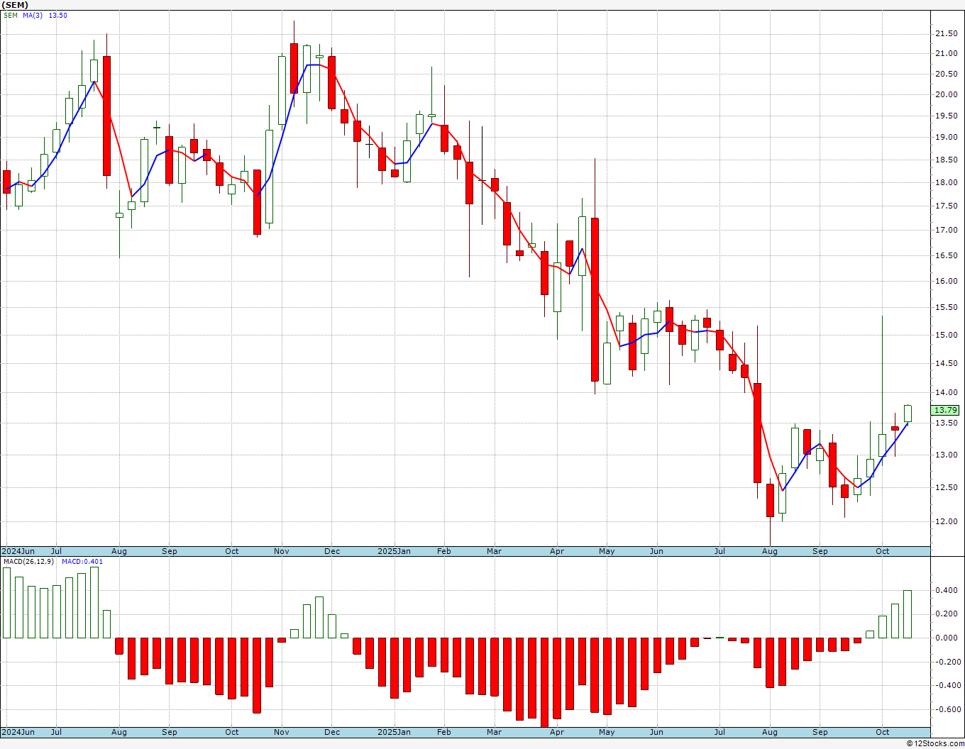965x749 pixels.
Task: Select the tall red late-July 2024 candlestick
Action: 106,116
